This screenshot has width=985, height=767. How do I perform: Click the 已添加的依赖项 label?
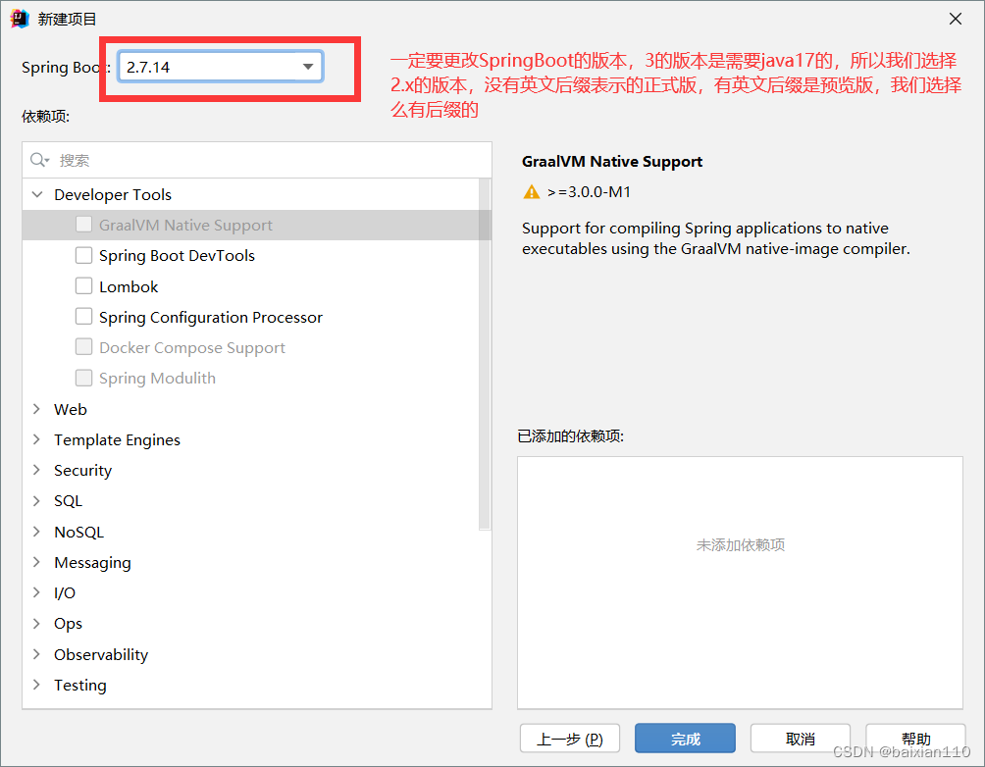coord(570,435)
